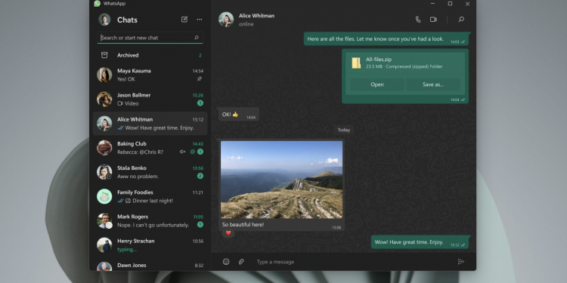Click the WhatsApp logo in the title bar
Screen dimensions: 567x283
97,4
